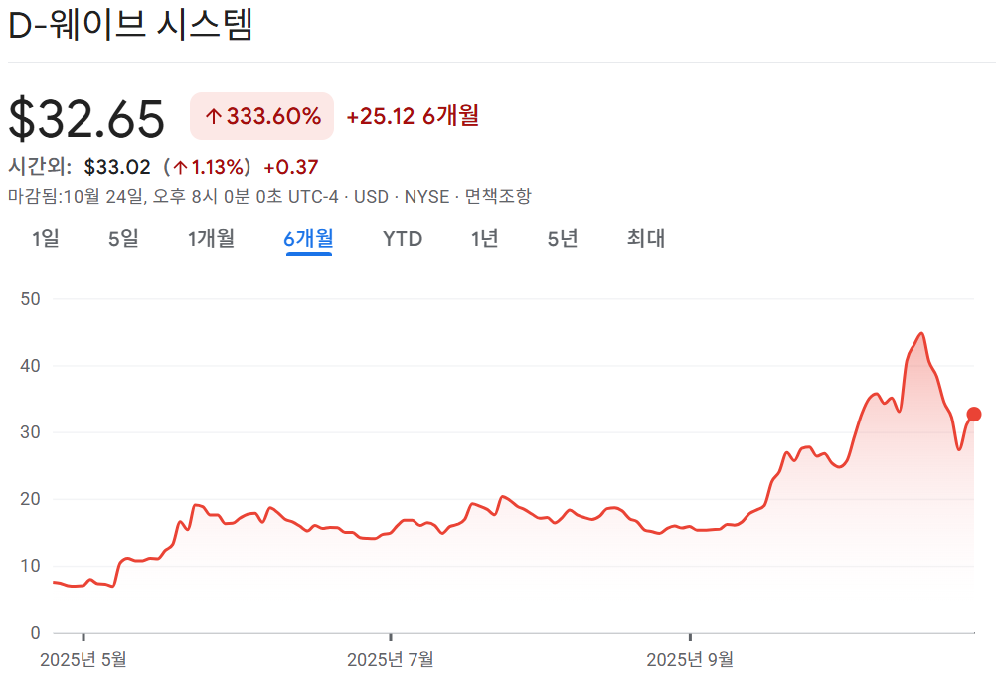996x673 pixels.
Task: Select the 5일 time range tab
Action: click(x=121, y=239)
